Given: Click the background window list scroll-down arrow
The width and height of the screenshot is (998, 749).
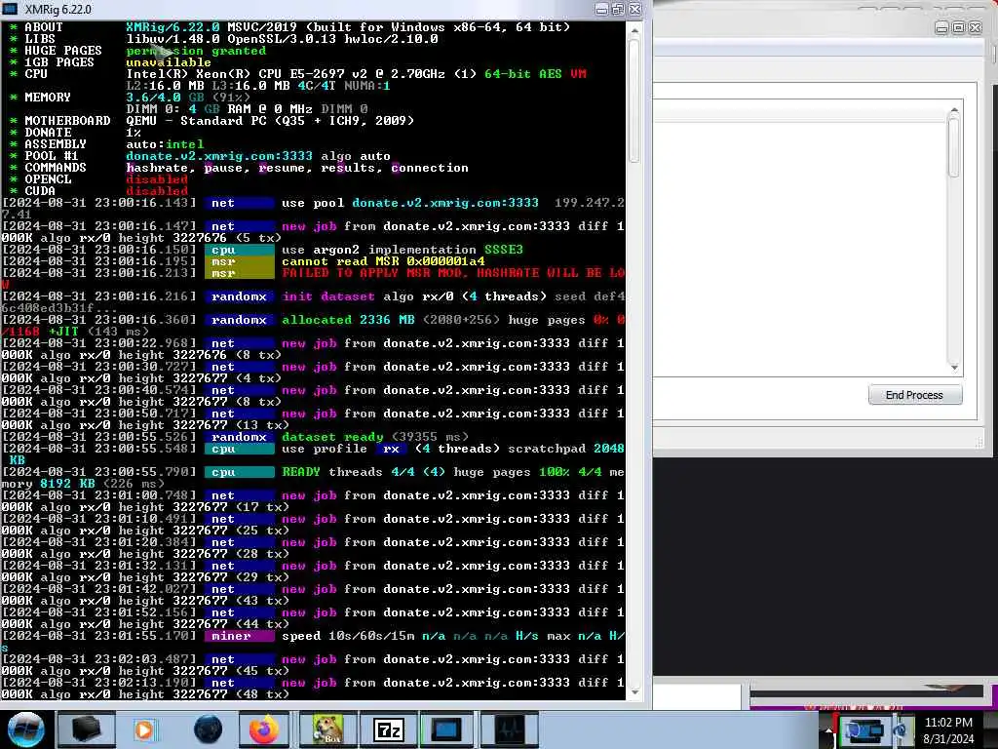Looking at the screenshot, I should 953,368.
